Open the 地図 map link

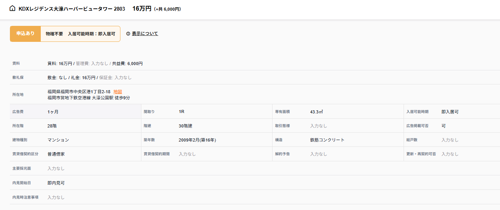(118, 92)
